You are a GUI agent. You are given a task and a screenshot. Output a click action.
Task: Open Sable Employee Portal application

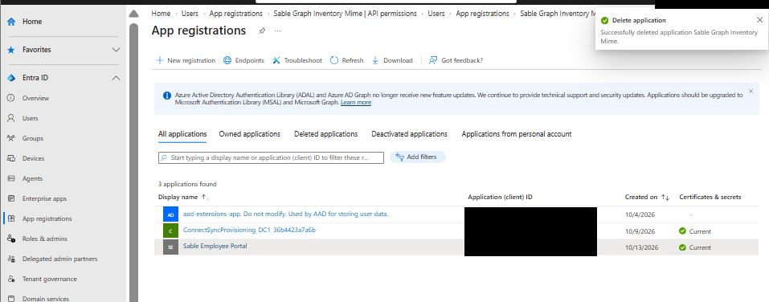(215, 246)
